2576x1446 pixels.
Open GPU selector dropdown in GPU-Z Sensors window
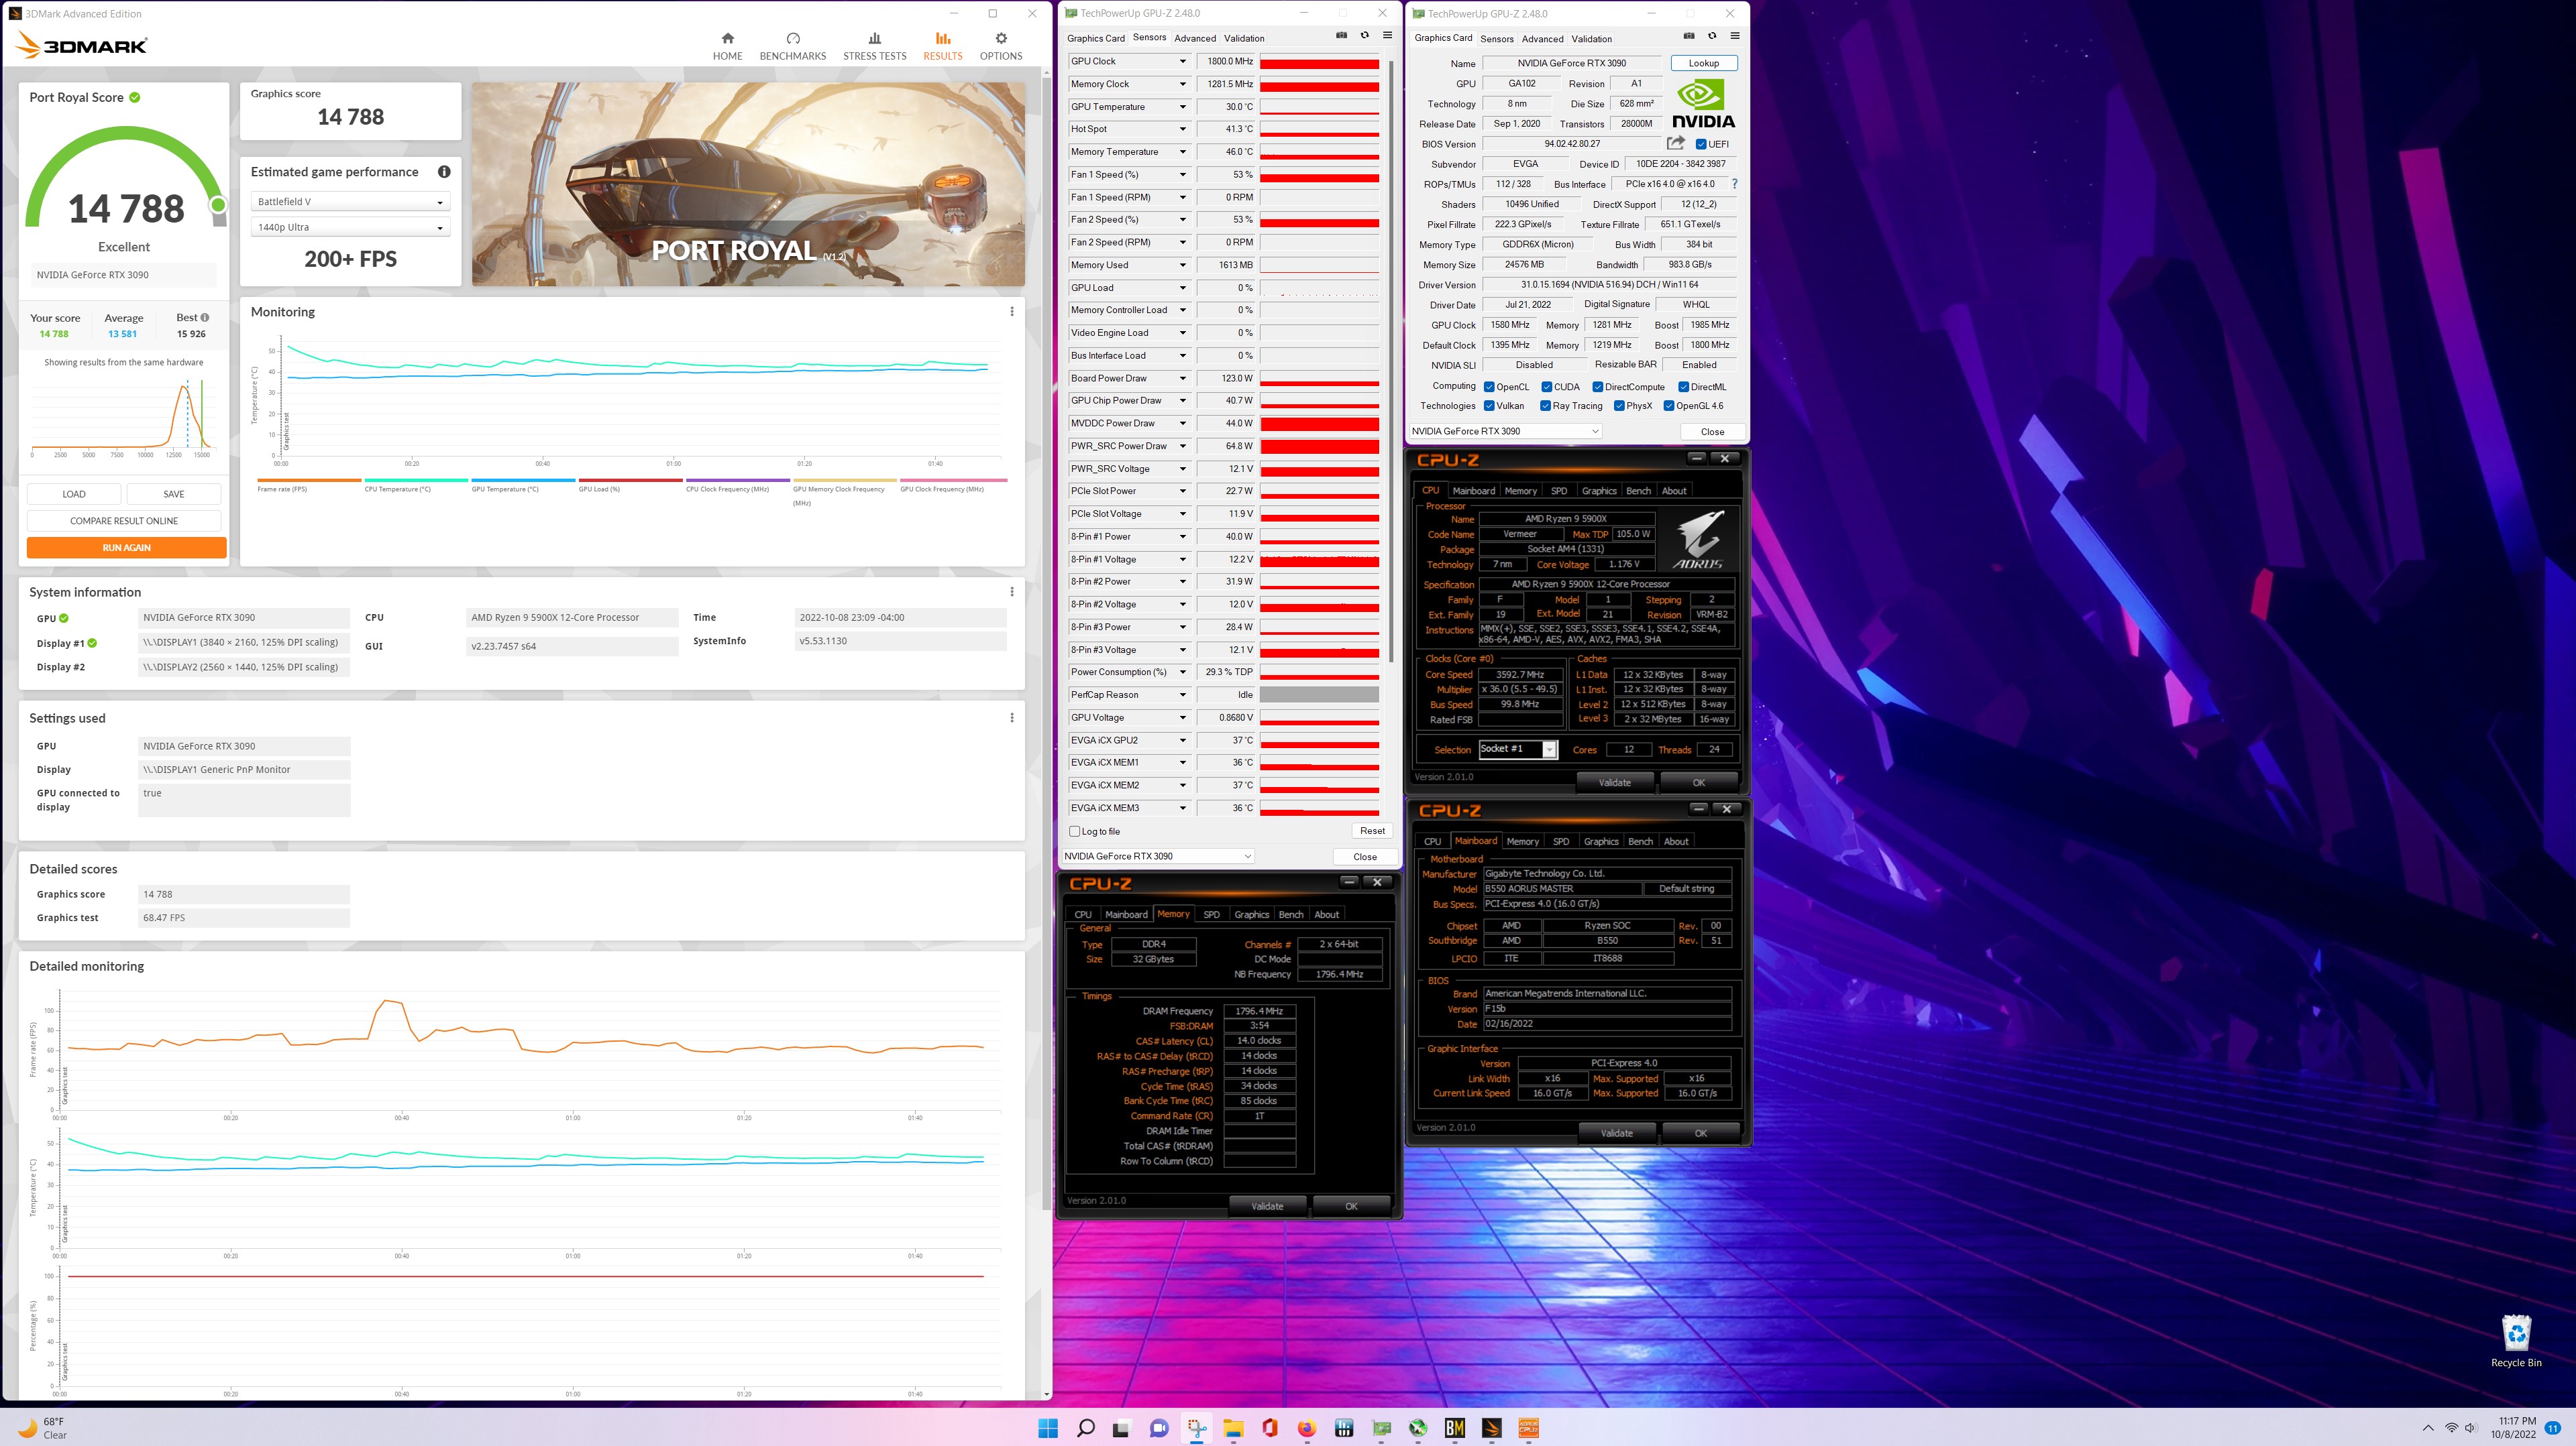tap(1157, 857)
